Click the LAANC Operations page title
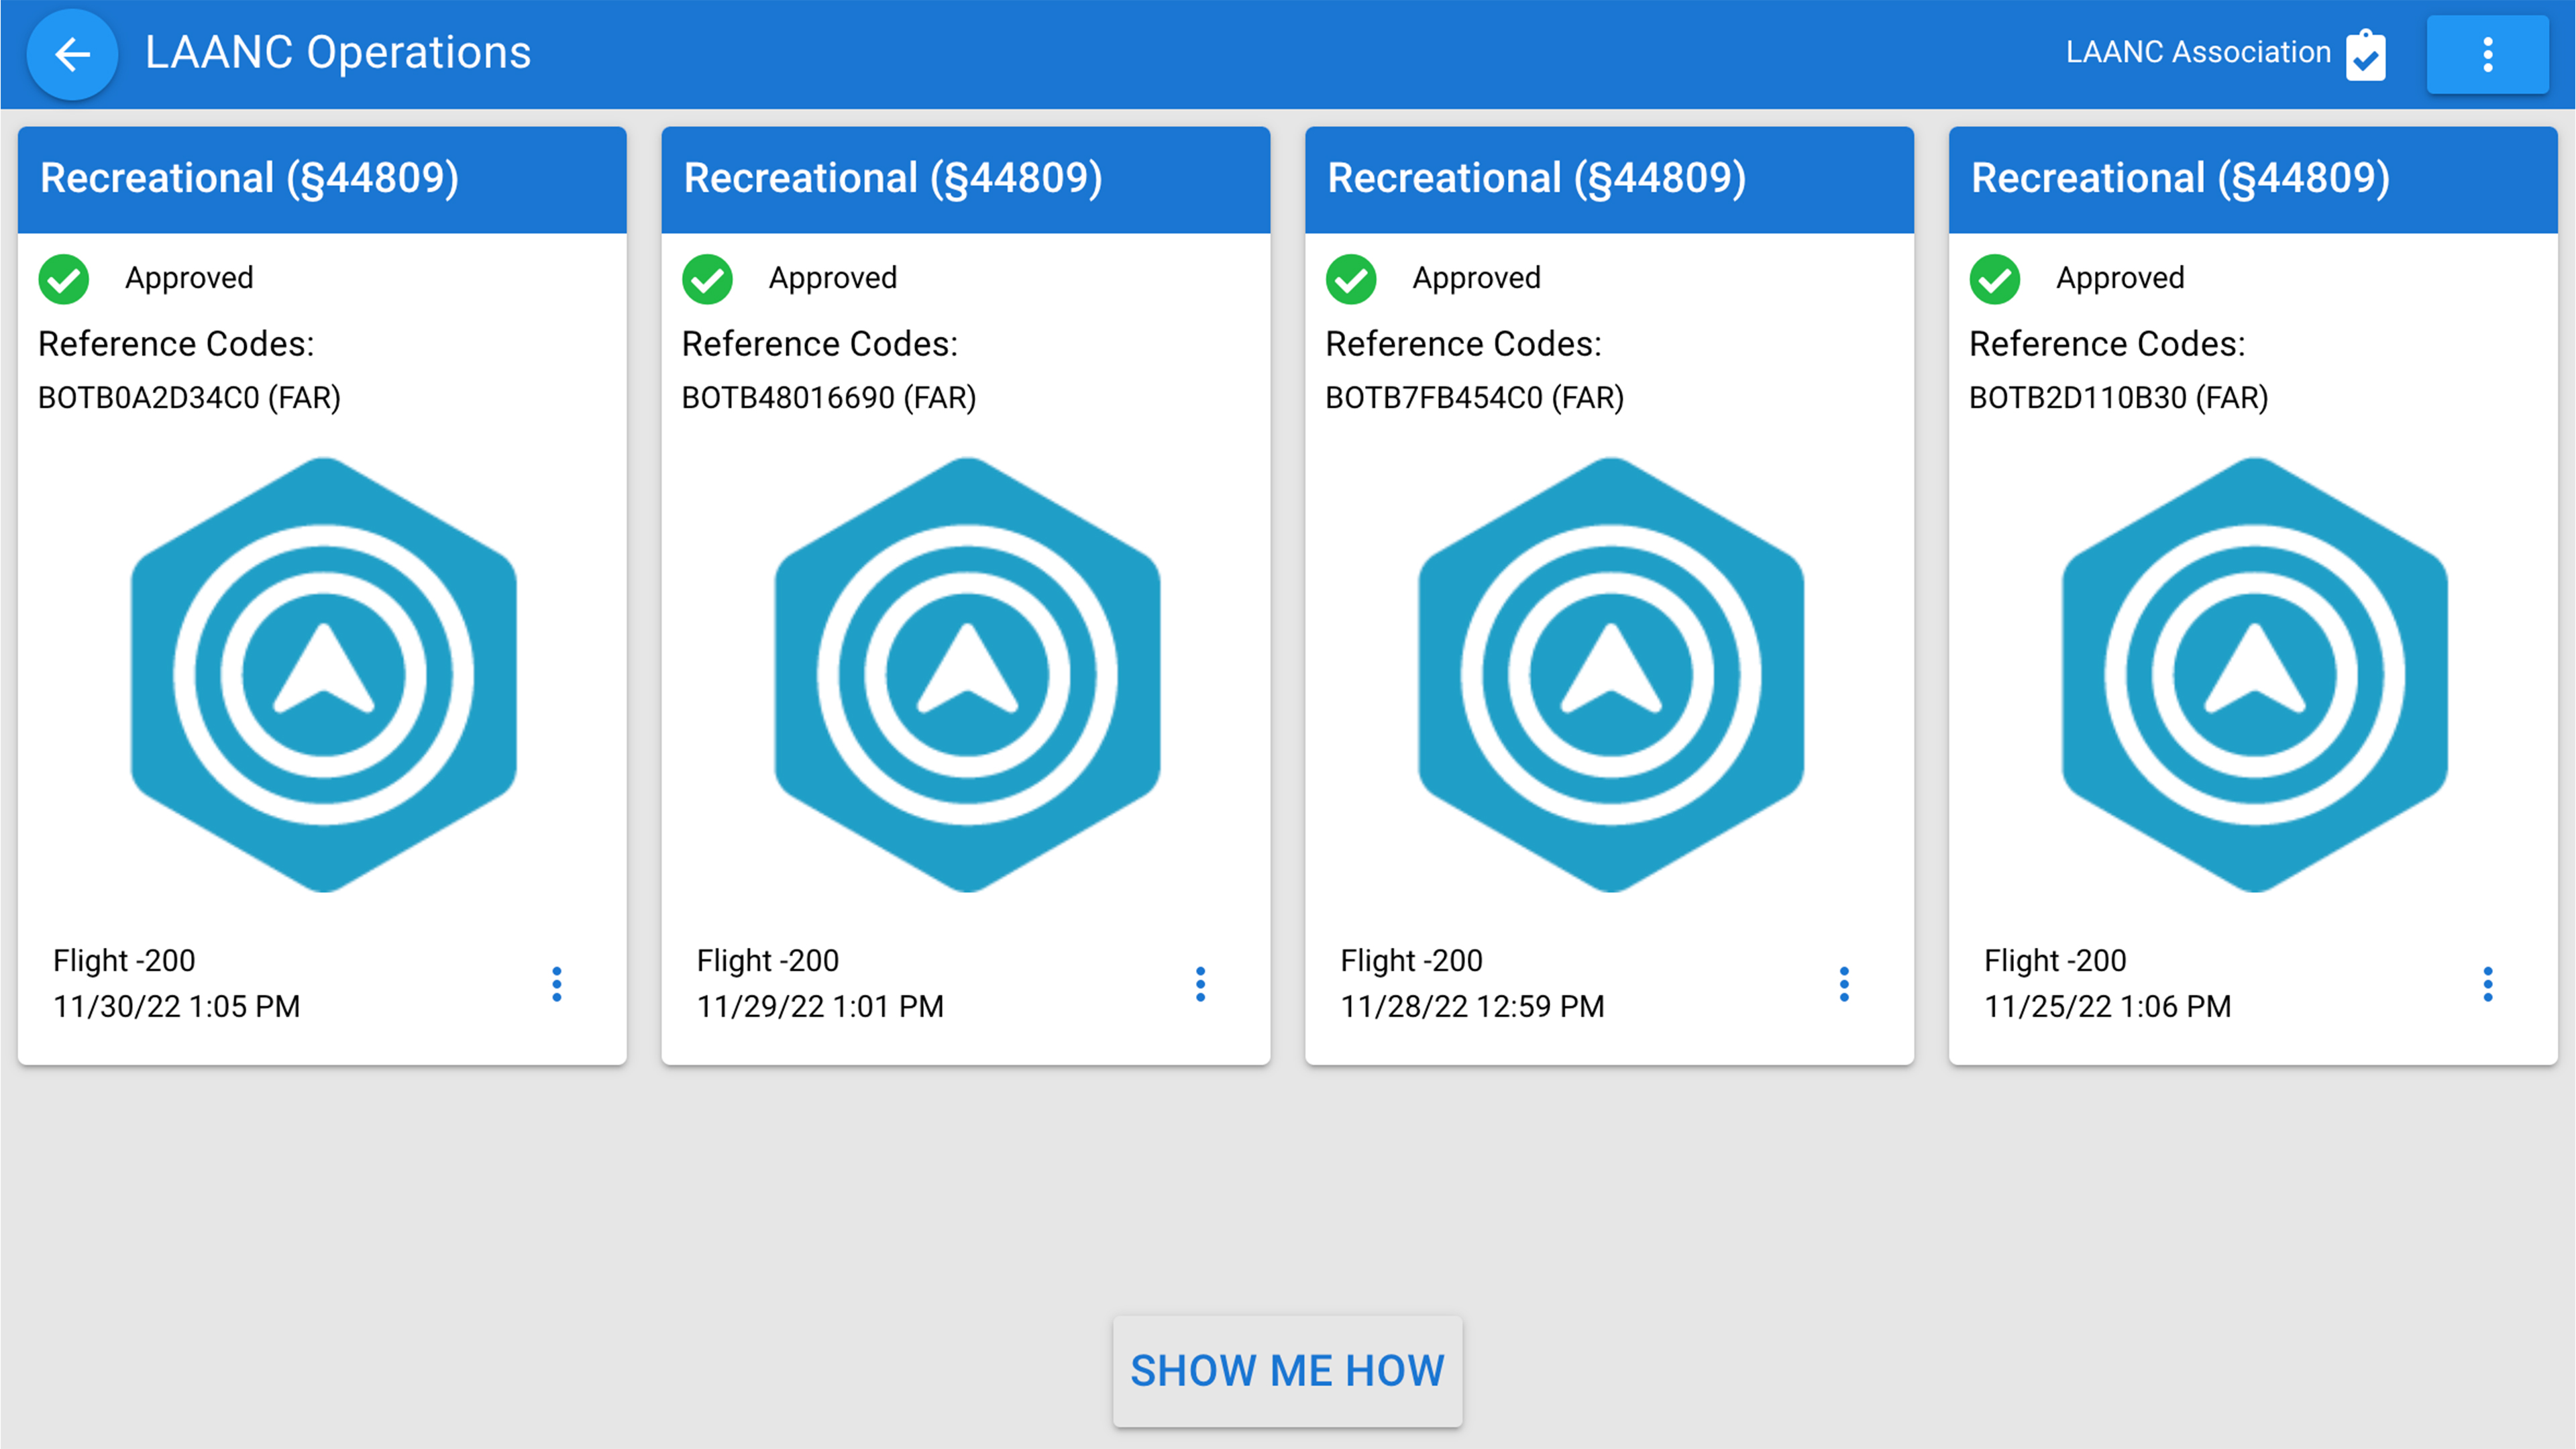This screenshot has width=2576, height=1449. tap(338, 52)
